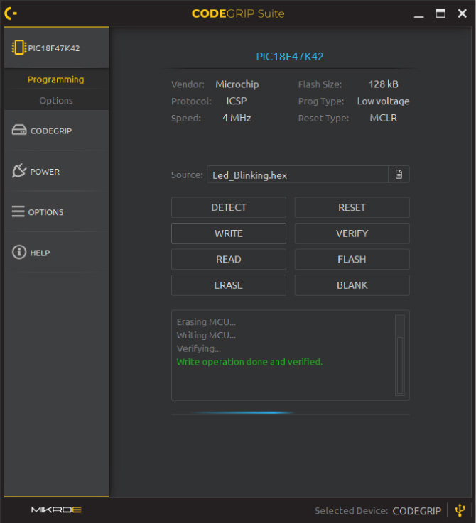This screenshot has width=476, height=523.
Task: Start VERIFY of the MCU
Action: [x=352, y=233]
